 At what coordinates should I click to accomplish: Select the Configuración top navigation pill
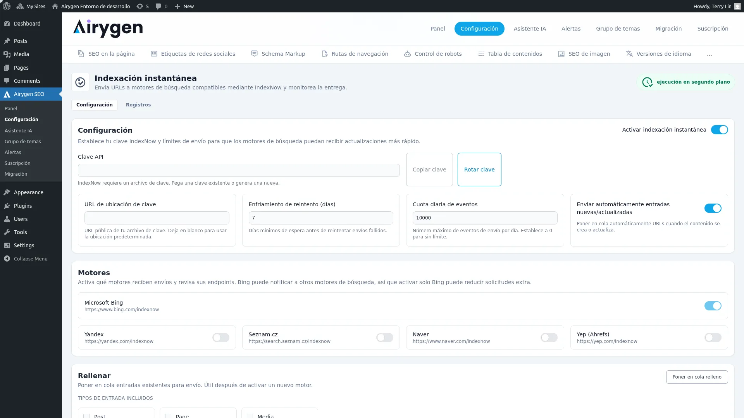coord(479,29)
